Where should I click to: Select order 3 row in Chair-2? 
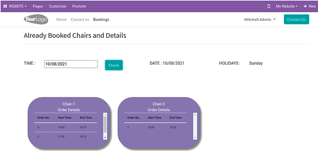point(156,127)
